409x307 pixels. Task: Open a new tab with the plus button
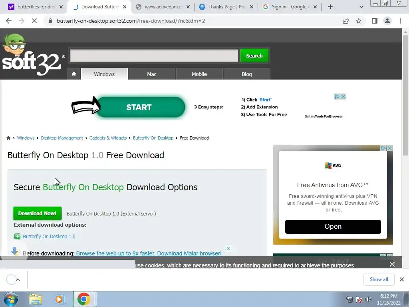click(x=330, y=7)
